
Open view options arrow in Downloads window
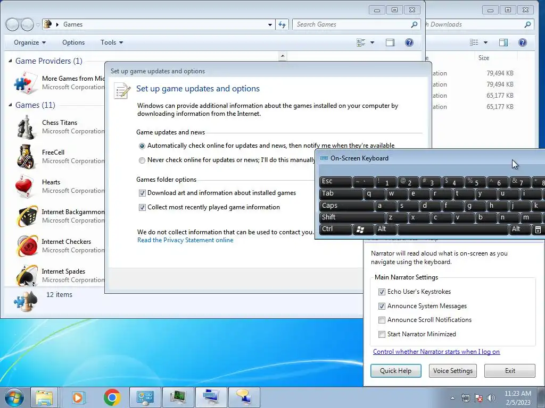click(x=485, y=42)
